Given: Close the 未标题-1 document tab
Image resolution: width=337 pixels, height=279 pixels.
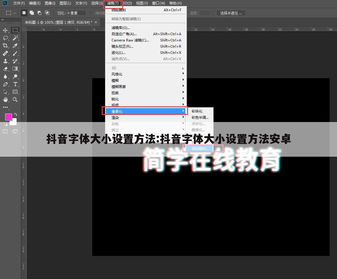Looking at the screenshot, I should coord(96,22).
